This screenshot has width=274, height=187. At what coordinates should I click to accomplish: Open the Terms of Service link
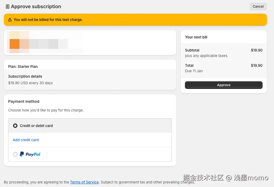coord(84,182)
